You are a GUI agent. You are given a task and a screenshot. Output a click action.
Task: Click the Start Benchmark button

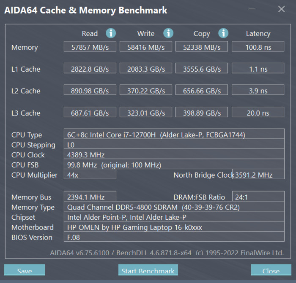pos(148,270)
